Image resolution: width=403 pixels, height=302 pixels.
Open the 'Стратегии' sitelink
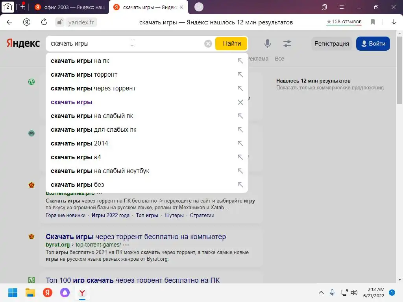pos(202,215)
